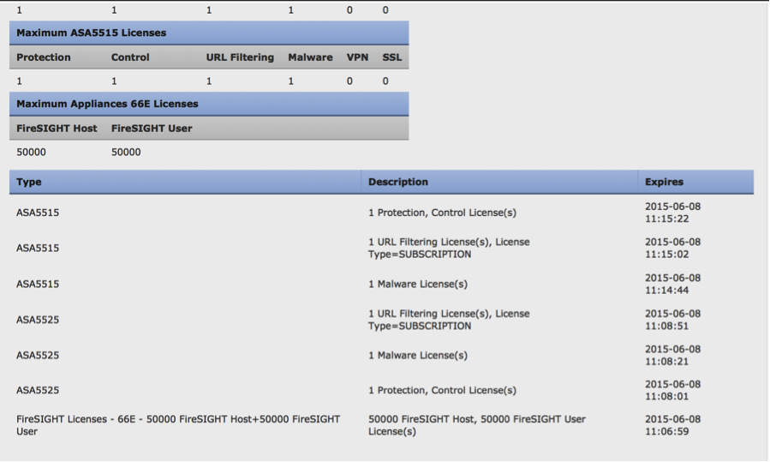Click the expiry timestamp ending 11:06:59
The width and height of the screenshot is (770, 462).
click(x=672, y=425)
